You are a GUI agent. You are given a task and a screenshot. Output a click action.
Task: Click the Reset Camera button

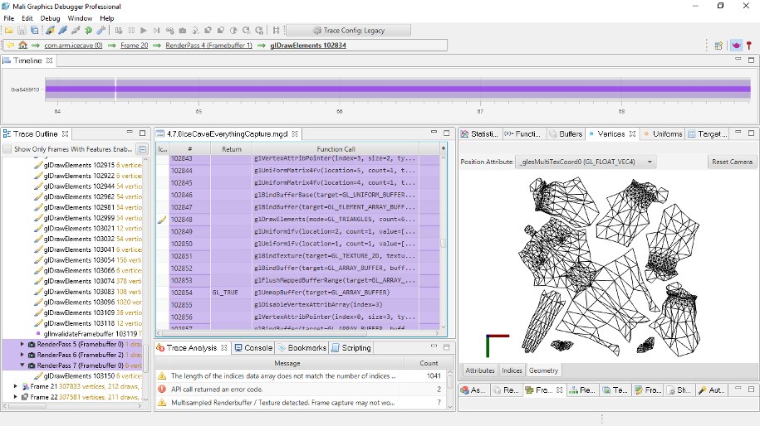731,162
